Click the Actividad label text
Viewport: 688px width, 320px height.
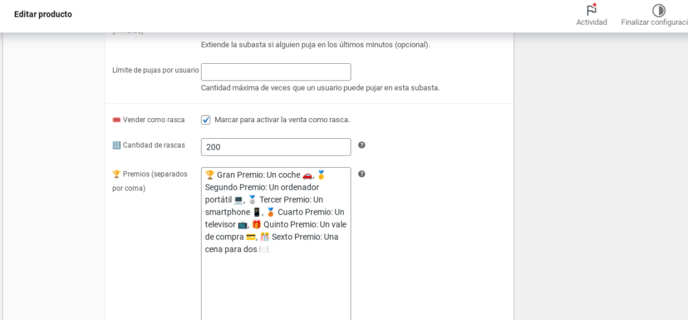591,22
